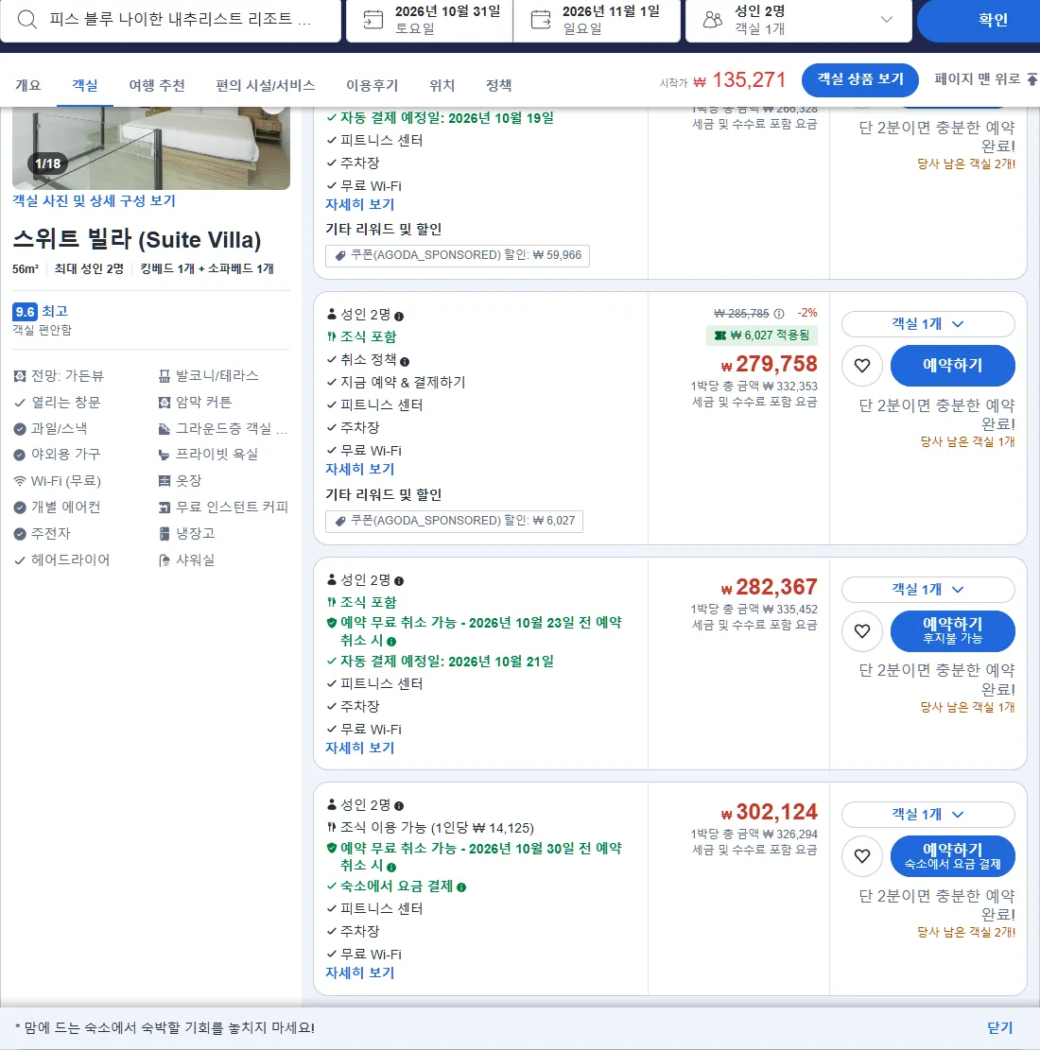Expand 자세히 보기 below coupon ₩59,966 offer
The height and width of the screenshot is (1050, 1040).
point(360,205)
